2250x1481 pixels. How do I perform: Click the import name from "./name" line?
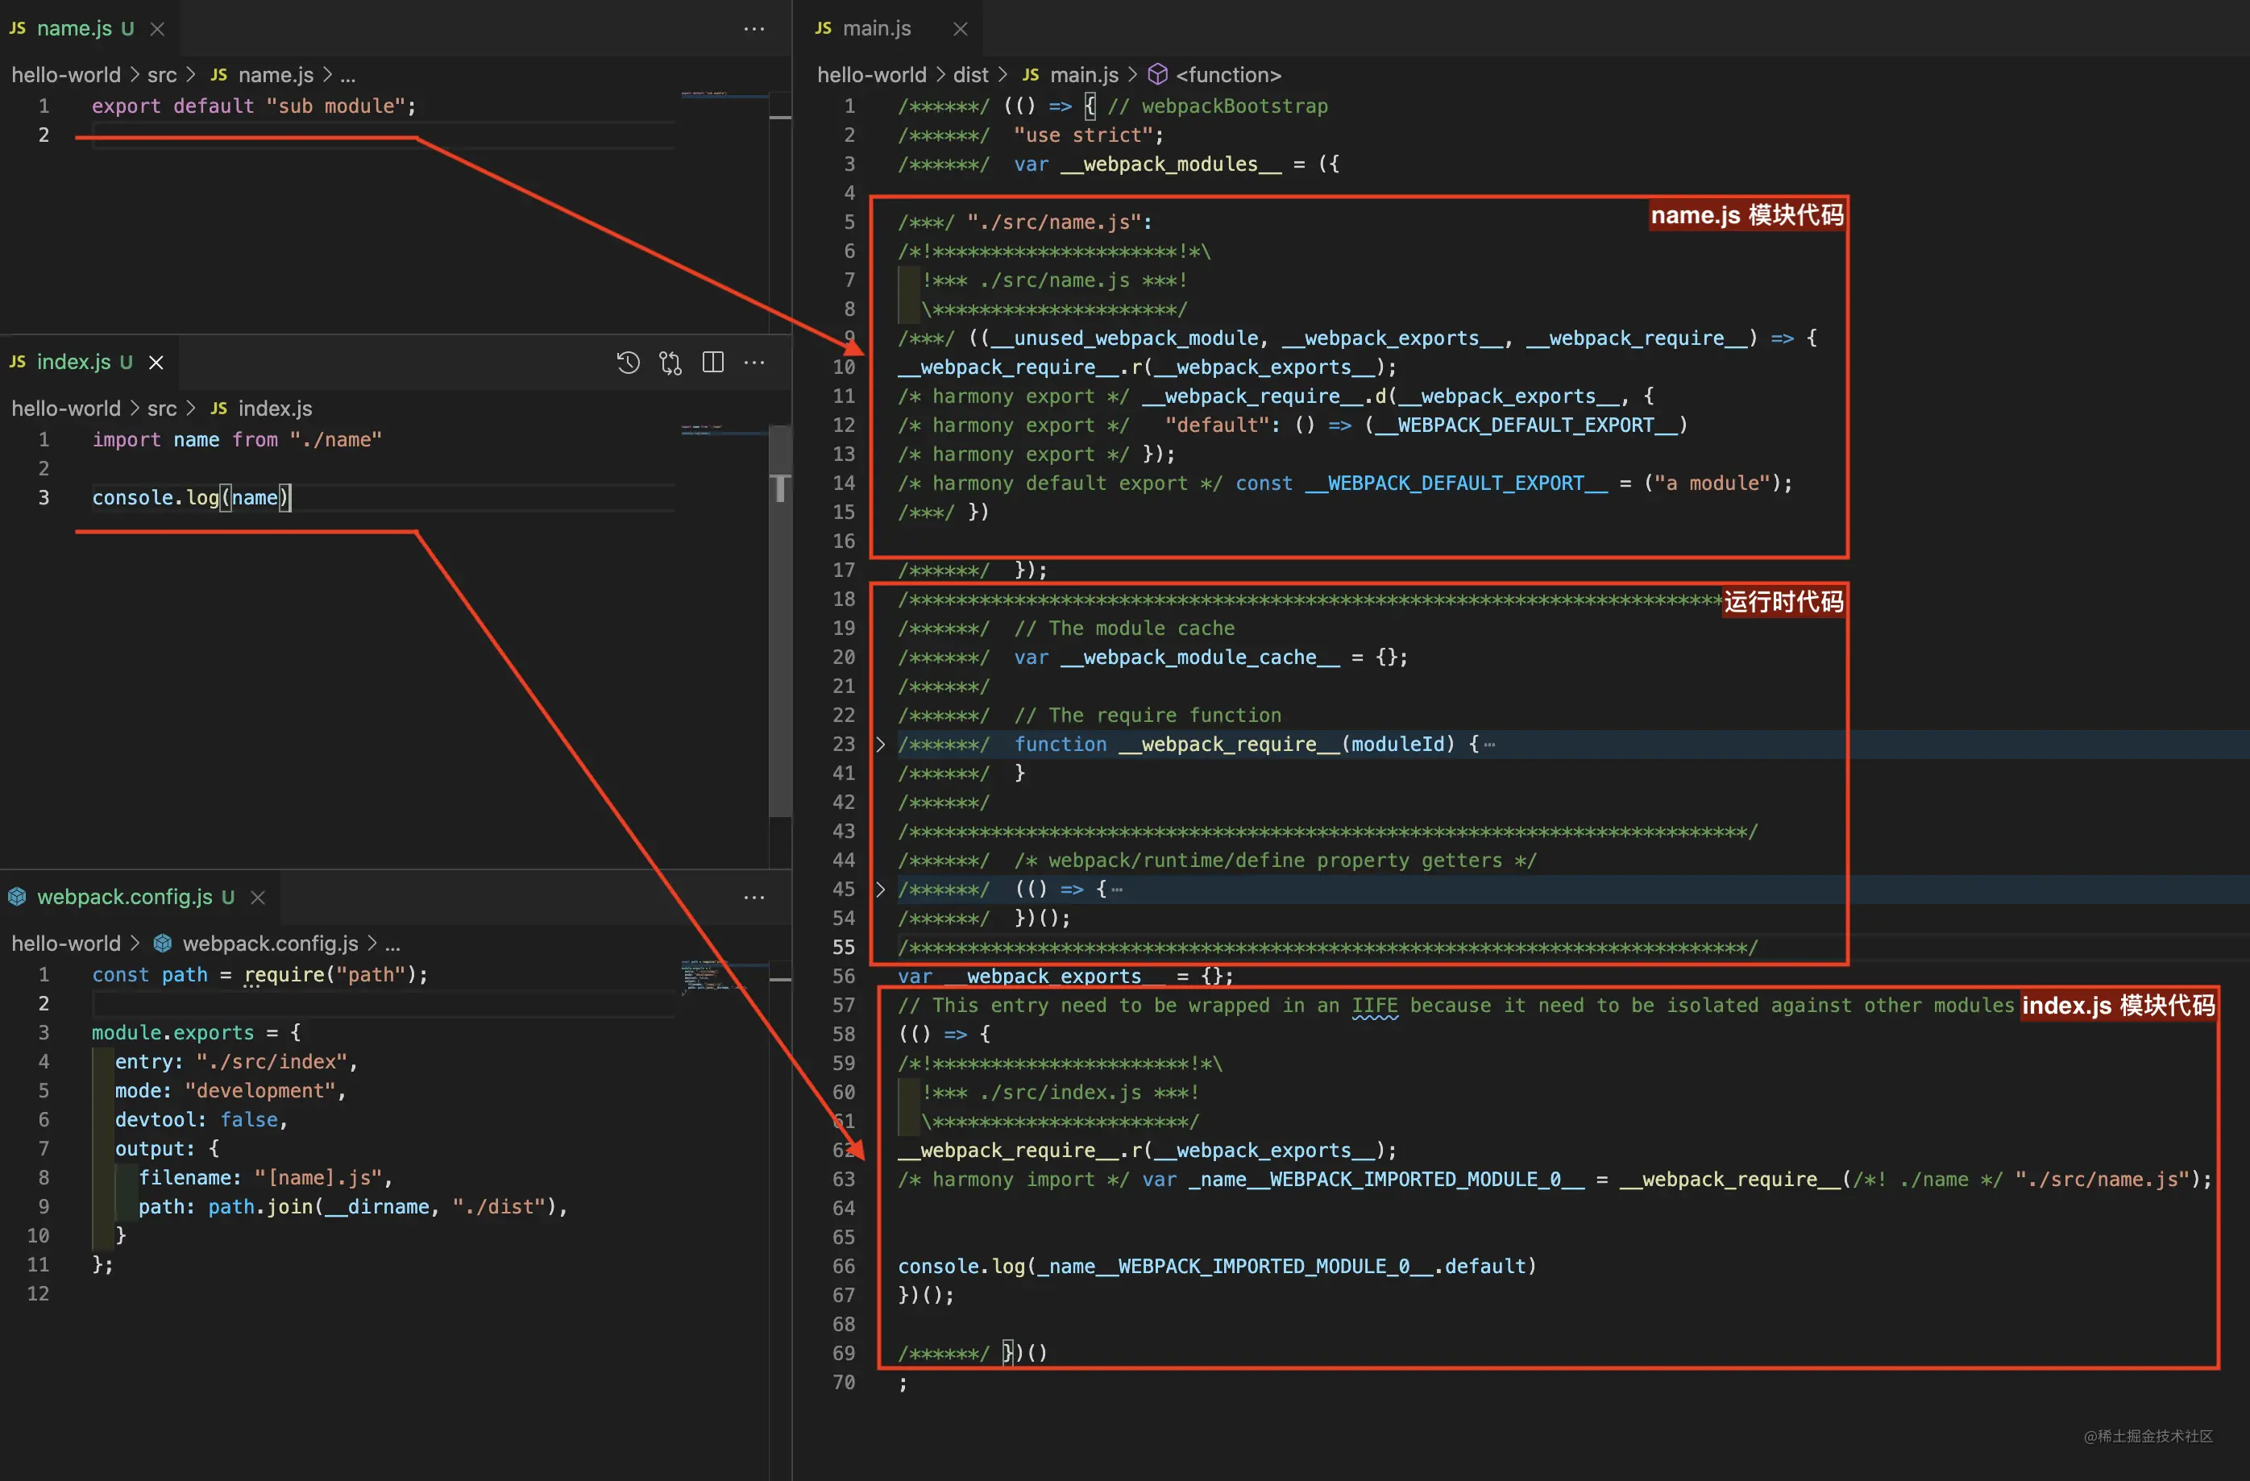click(236, 439)
